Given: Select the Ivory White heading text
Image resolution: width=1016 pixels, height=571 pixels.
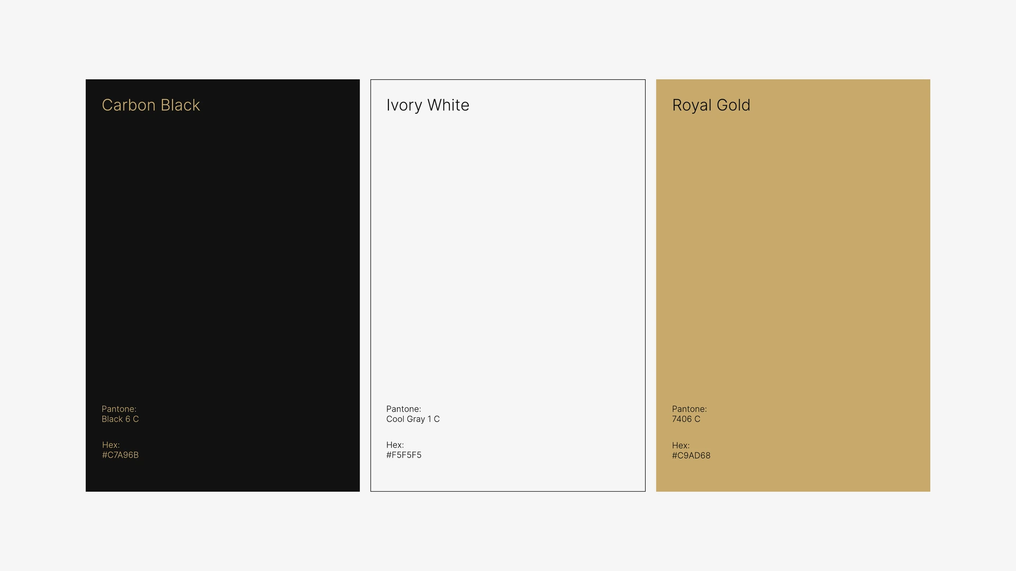Looking at the screenshot, I should [x=428, y=105].
